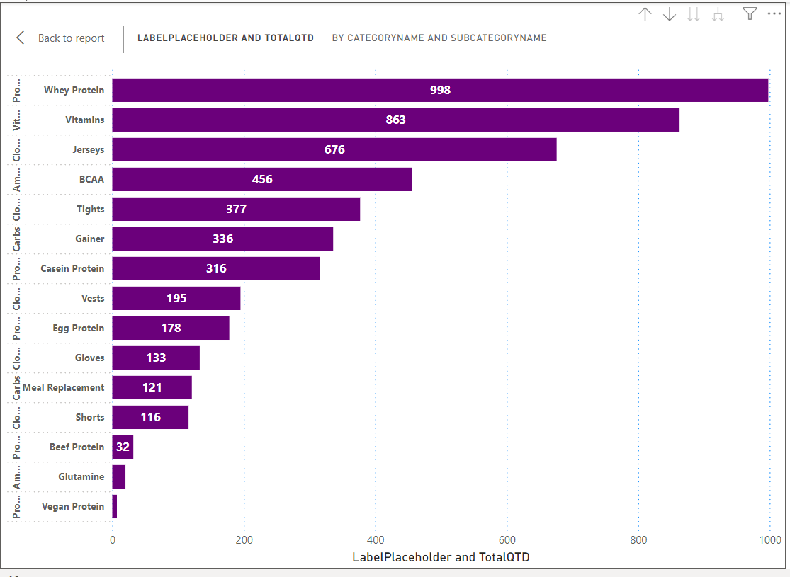Select the Gainer bar showing 336
Viewport: 790px width, 577px height.
tap(222, 239)
